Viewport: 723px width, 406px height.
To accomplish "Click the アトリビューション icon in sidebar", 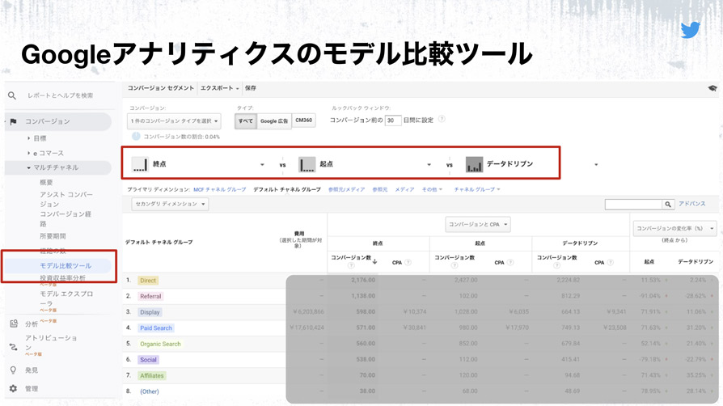I will [x=14, y=347].
